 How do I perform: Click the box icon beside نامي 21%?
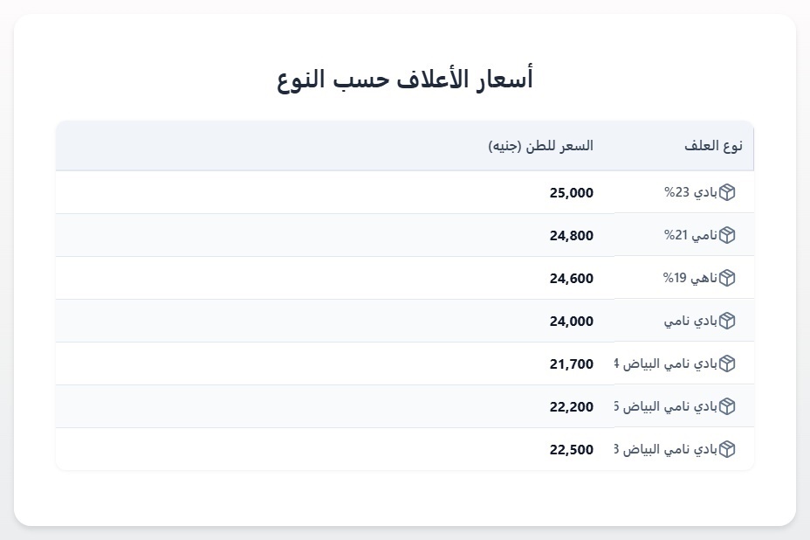tap(726, 235)
